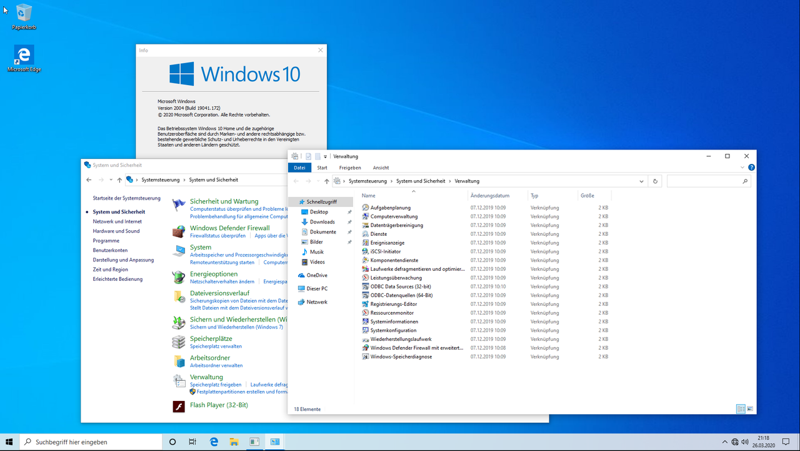Open the notification center icon
The height and width of the screenshot is (451, 800).
coord(786,442)
